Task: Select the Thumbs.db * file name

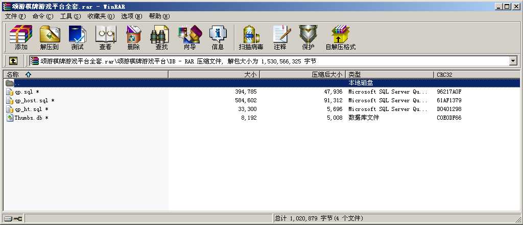Action: 31,118
